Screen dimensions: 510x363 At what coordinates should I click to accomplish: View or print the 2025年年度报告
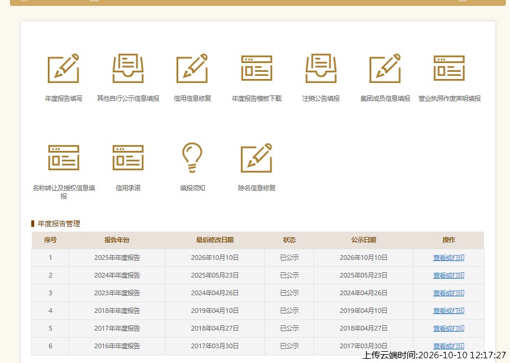click(x=449, y=258)
